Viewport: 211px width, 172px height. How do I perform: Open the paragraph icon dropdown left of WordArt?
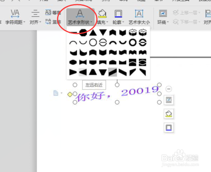click(62, 93)
